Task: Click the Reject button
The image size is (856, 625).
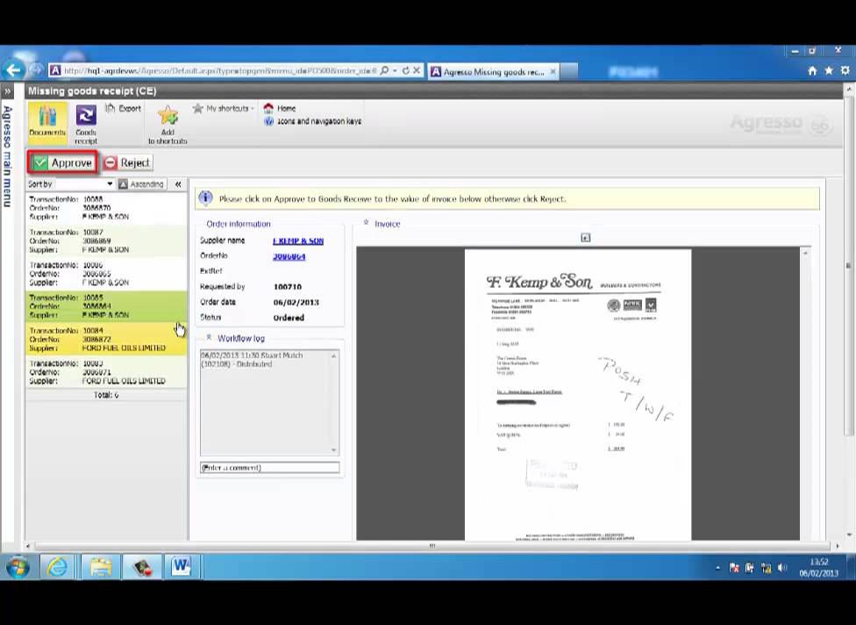Action: coord(127,162)
